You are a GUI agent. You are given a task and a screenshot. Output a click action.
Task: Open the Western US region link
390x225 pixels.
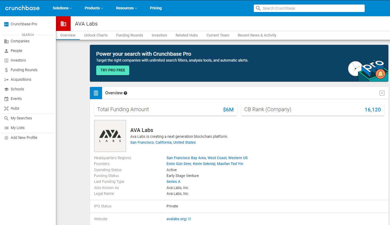pyautogui.click(x=238, y=158)
